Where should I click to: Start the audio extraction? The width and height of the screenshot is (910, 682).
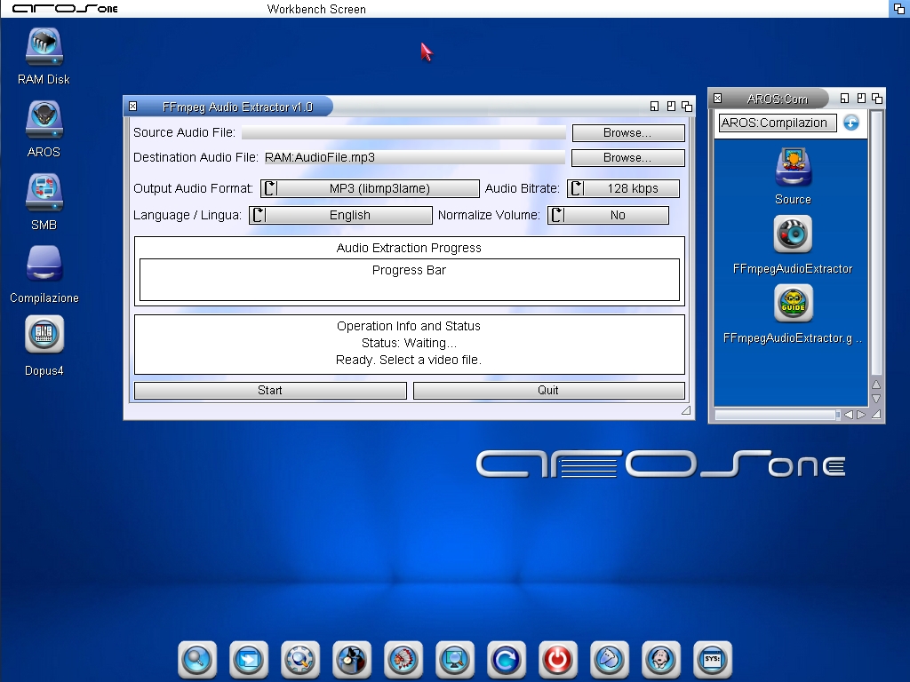click(x=270, y=391)
